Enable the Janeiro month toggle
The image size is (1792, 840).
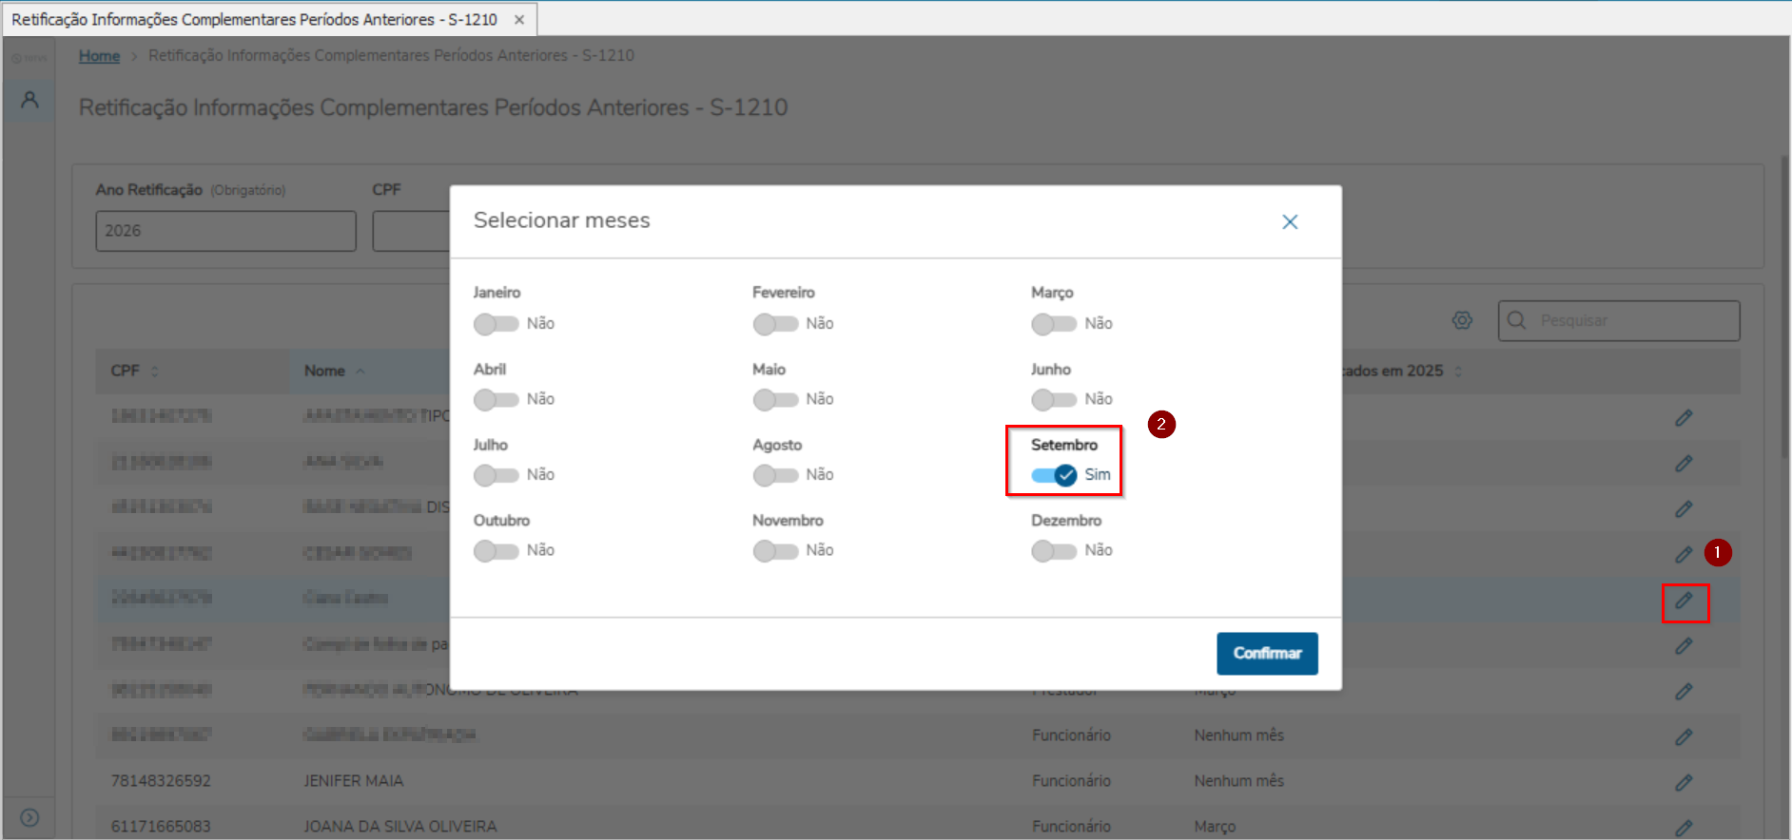(x=496, y=324)
